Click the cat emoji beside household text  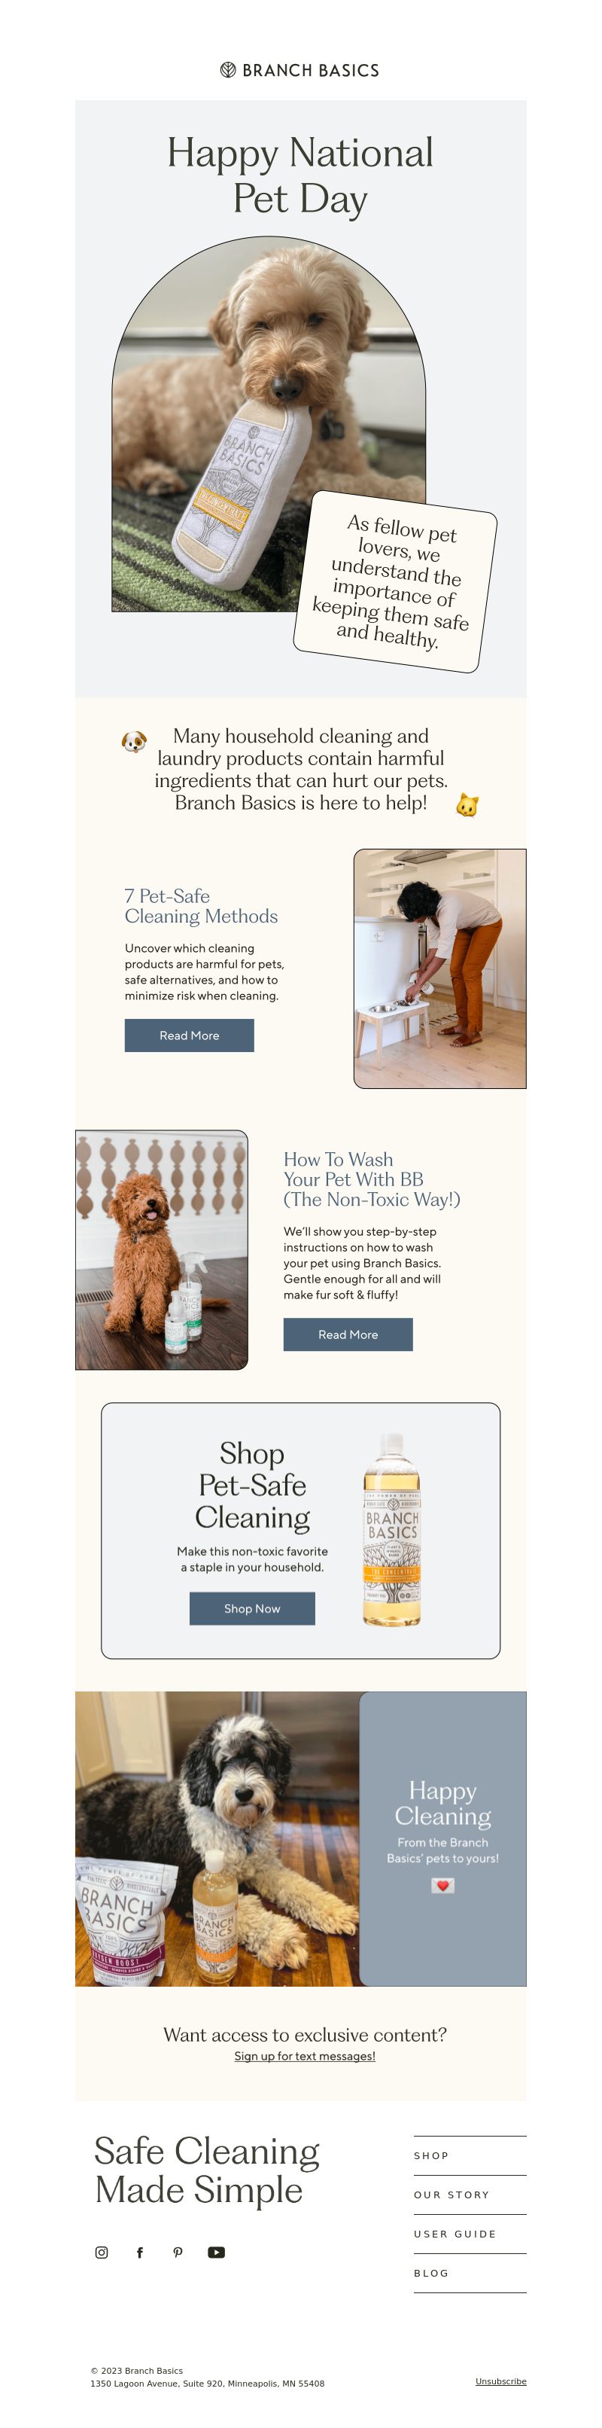point(467,805)
